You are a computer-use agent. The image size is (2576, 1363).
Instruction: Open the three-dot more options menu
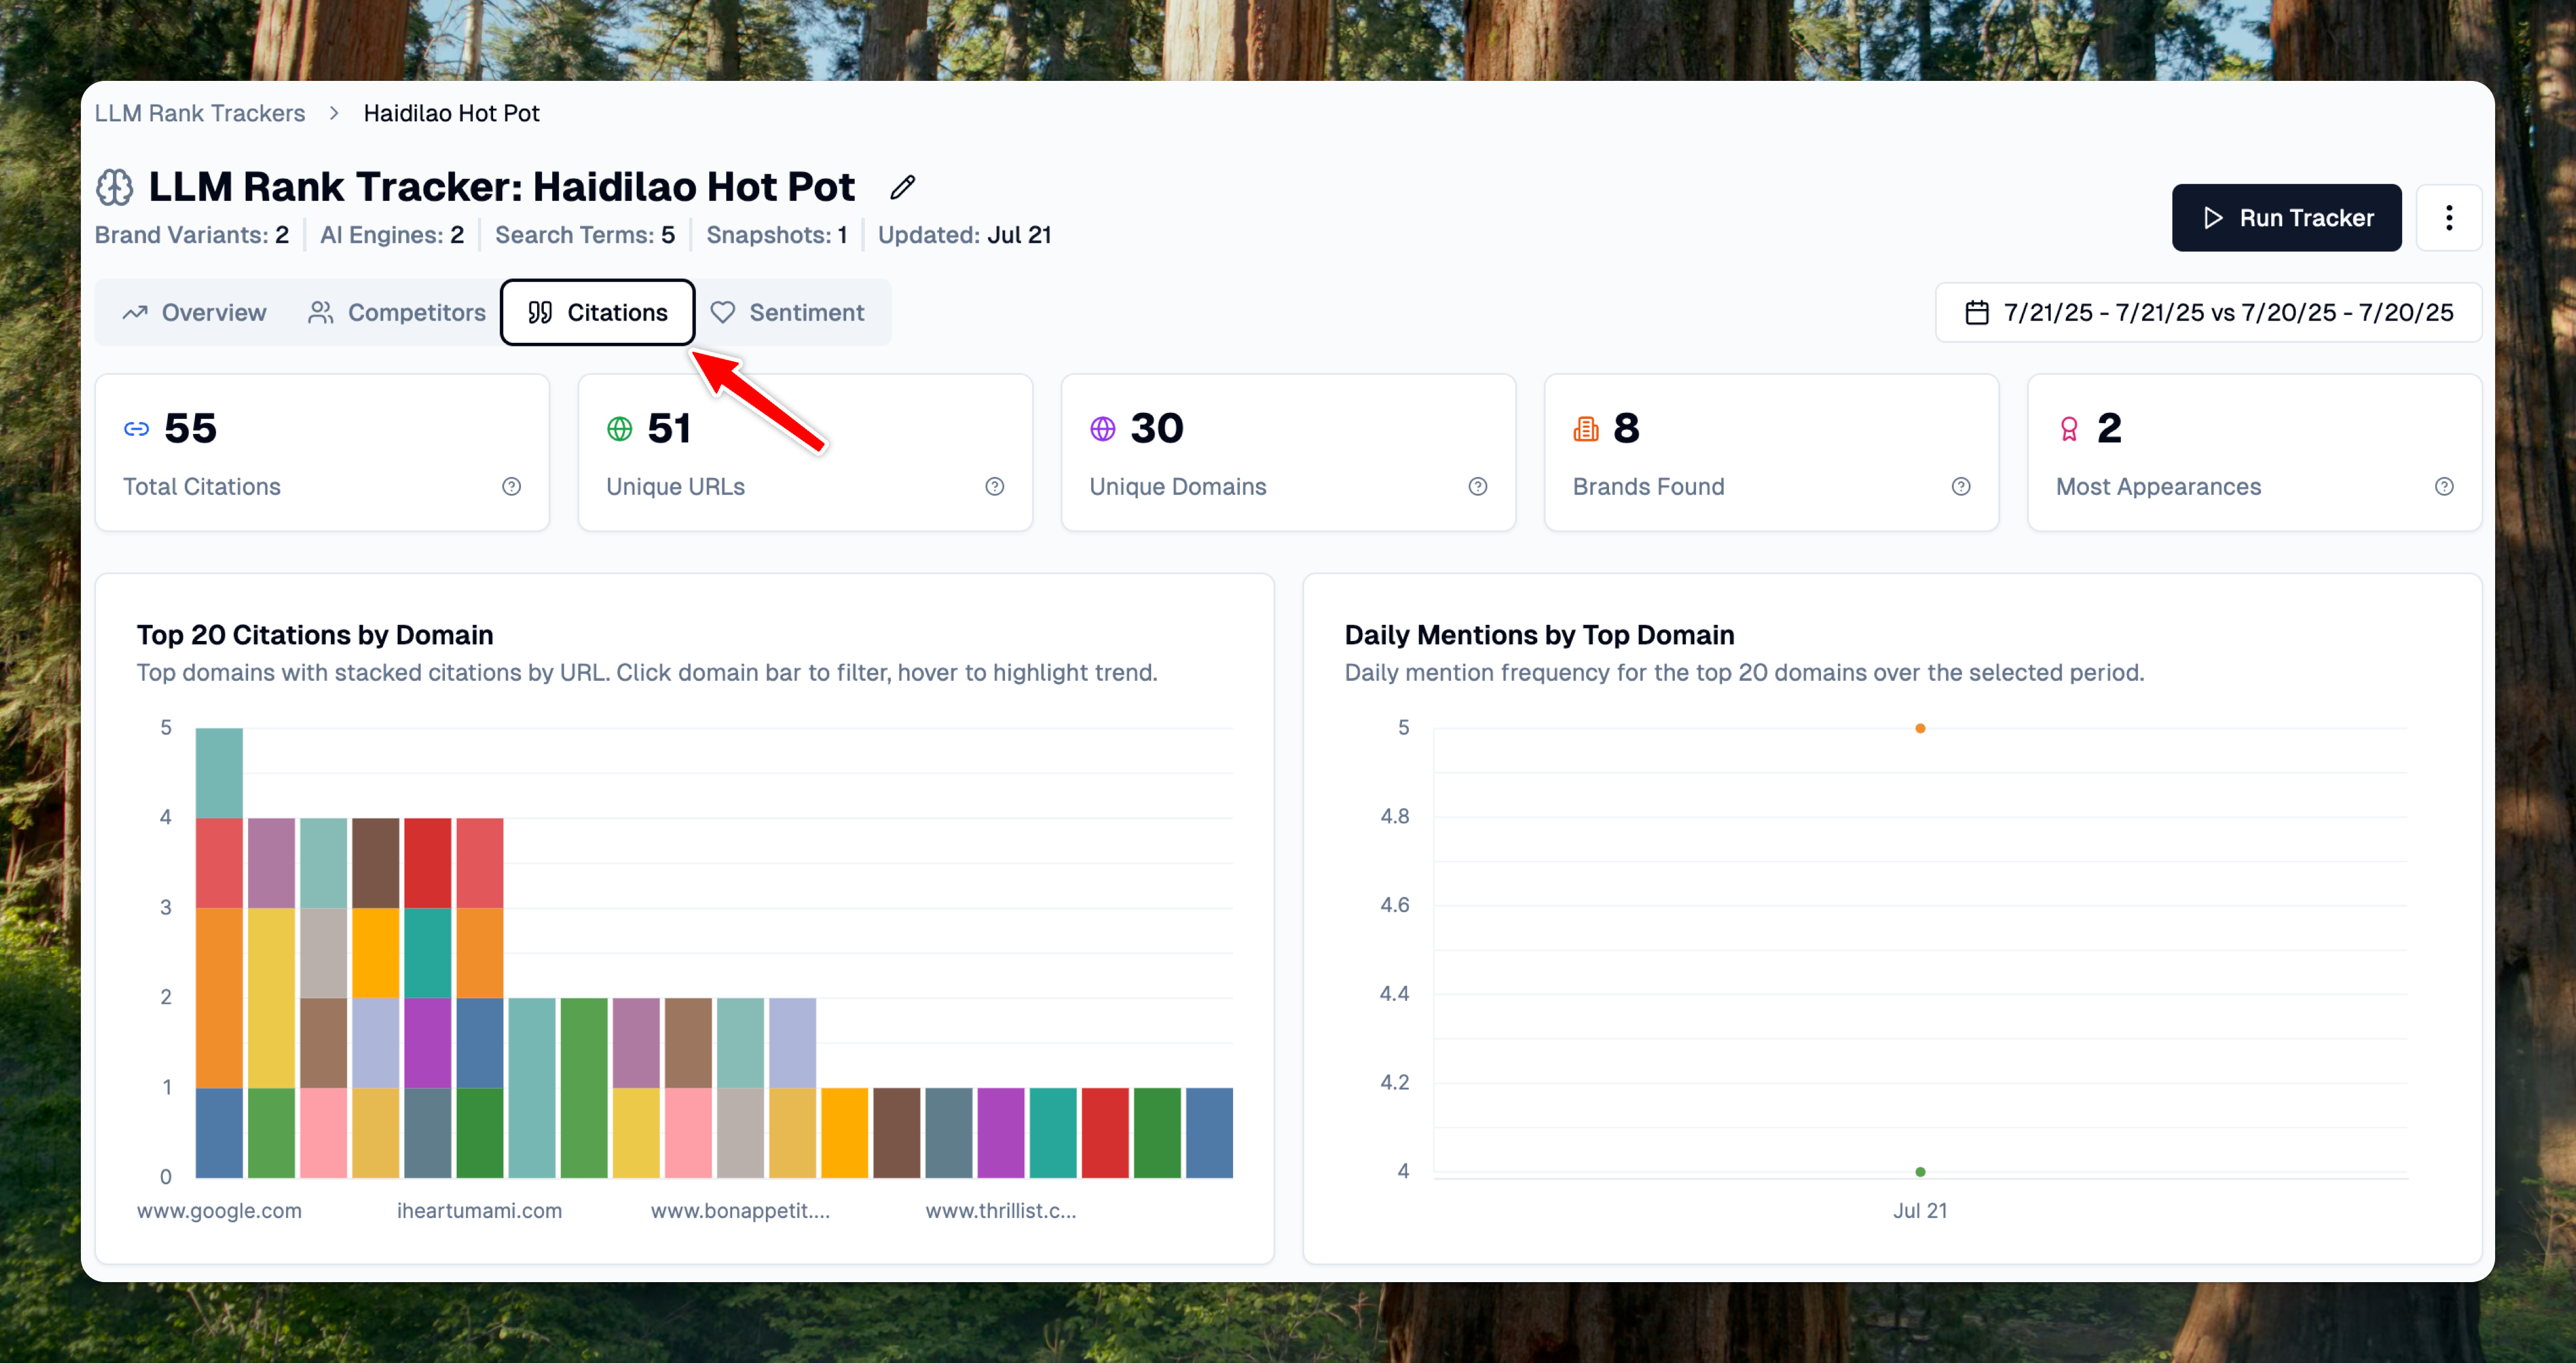(2448, 218)
